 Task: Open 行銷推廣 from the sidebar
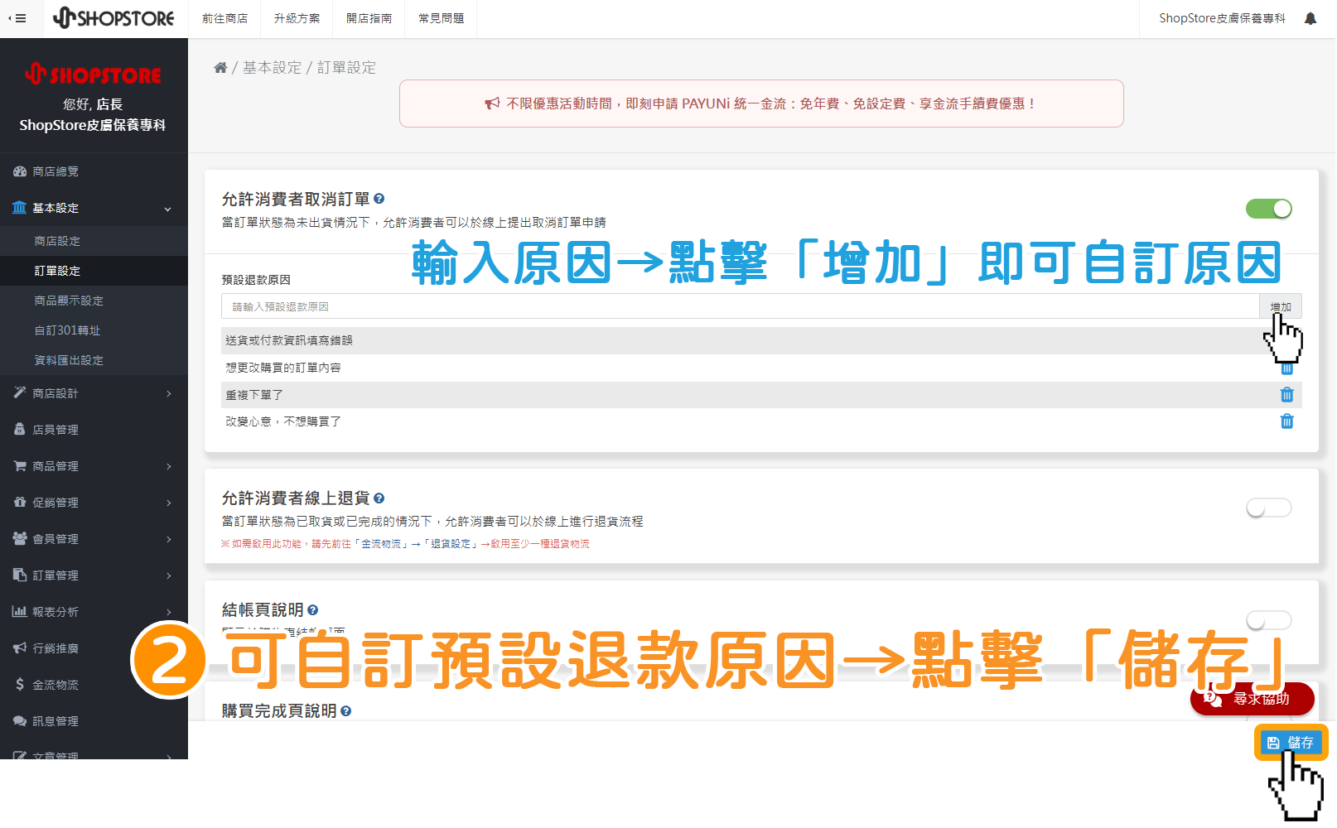(56, 647)
